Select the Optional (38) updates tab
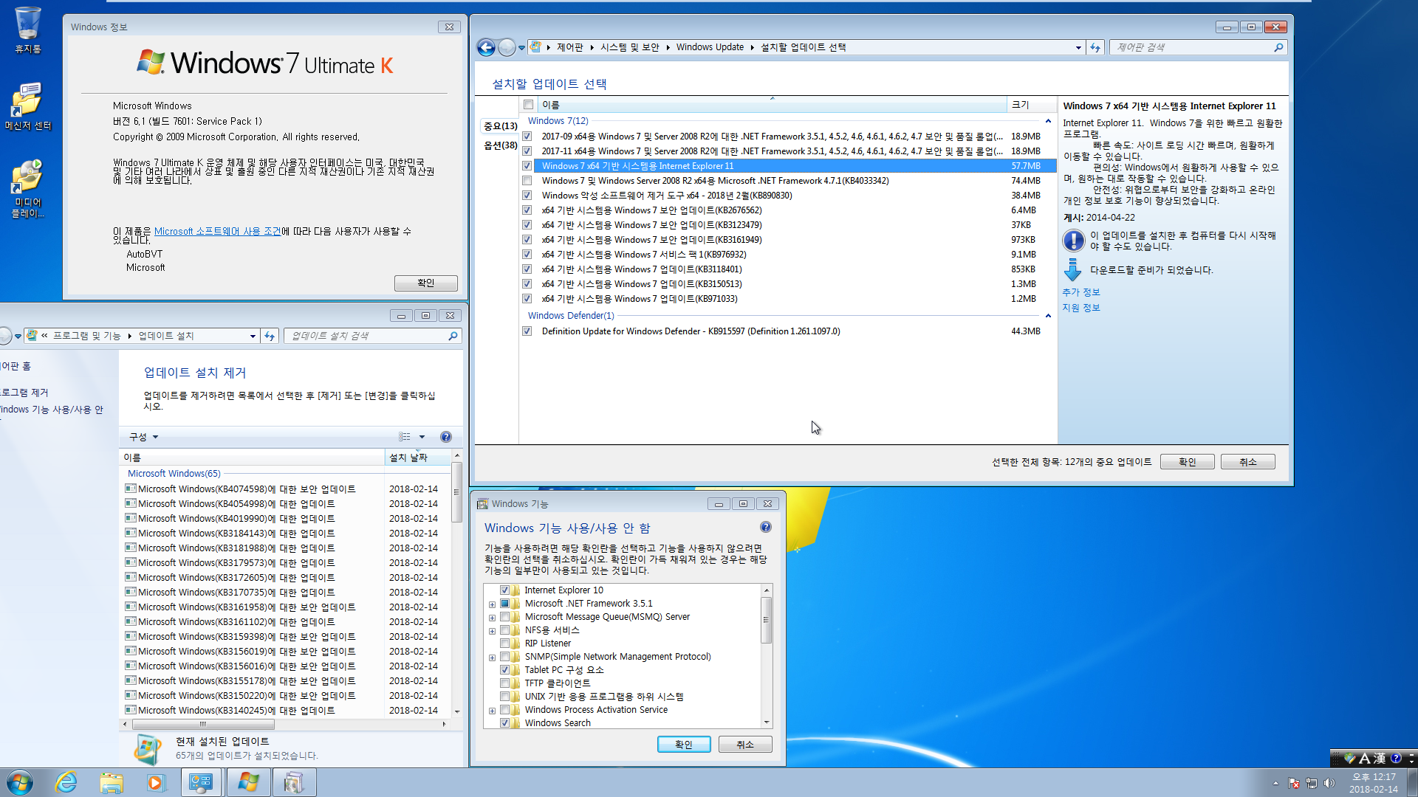Image resolution: width=1418 pixels, height=797 pixels. 500,145
